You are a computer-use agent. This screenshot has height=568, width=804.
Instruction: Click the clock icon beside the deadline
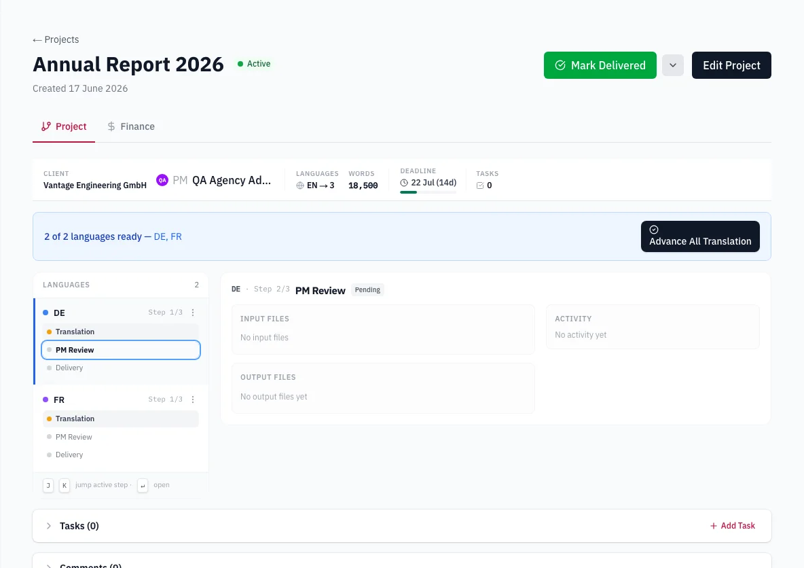(x=404, y=183)
